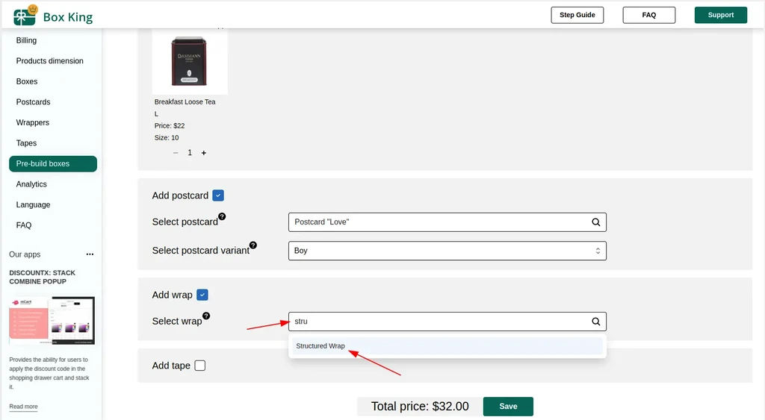Open the Billing page in the sidebar
This screenshot has width=765, height=420.
(26, 40)
